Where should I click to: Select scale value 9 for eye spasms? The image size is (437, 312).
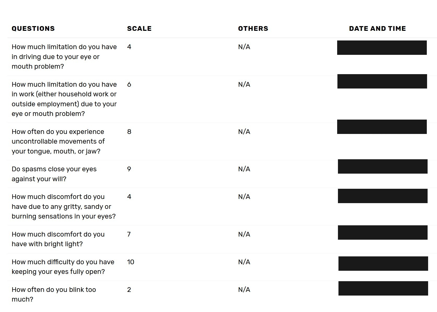(x=129, y=169)
